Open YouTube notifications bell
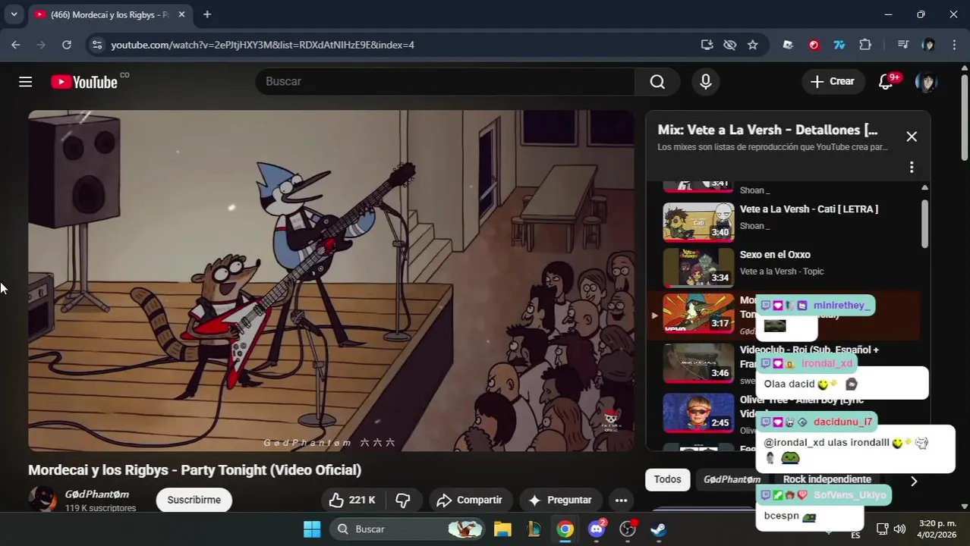 pos(886,82)
